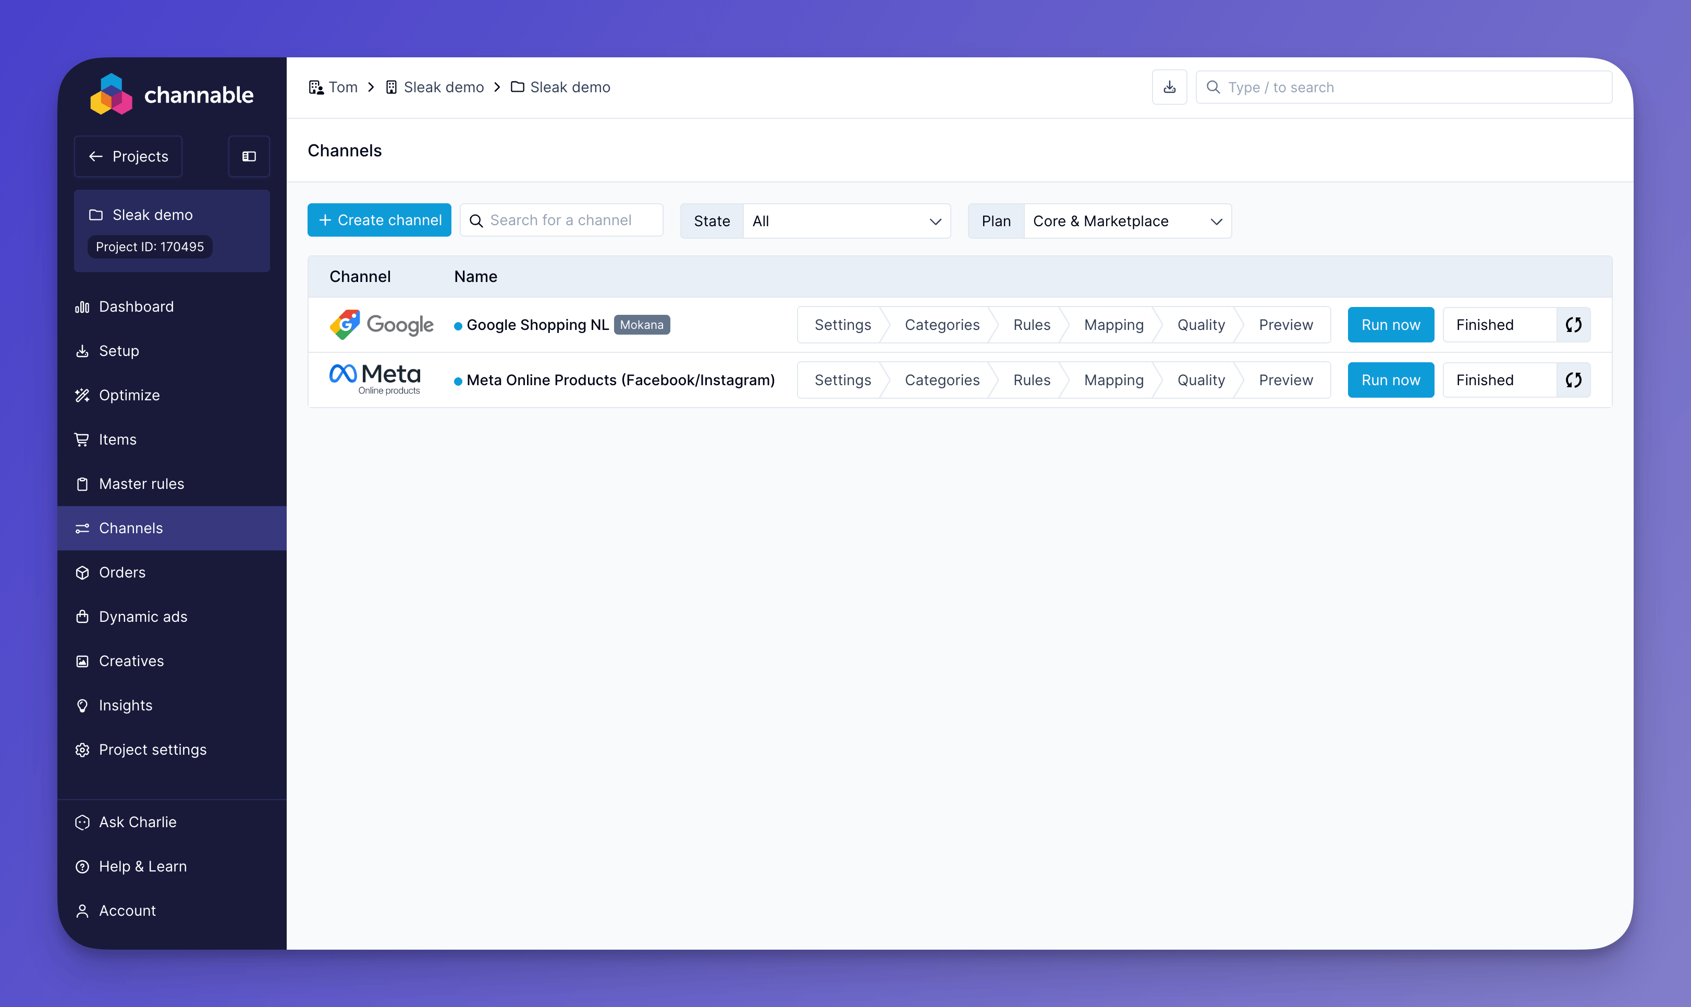Viewport: 1691px width, 1007px height.
Task: Open Meta Online Products (Facebook/Instagram) name
Action: (x=620, y=379)
